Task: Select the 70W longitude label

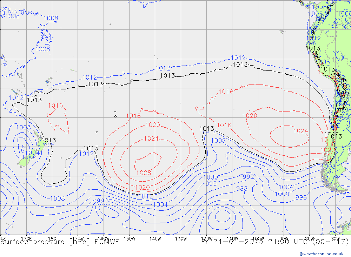Action: tap(335, 239)
